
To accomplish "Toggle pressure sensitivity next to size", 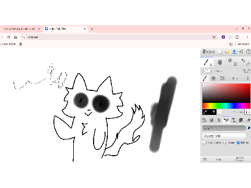I will 248,128.
